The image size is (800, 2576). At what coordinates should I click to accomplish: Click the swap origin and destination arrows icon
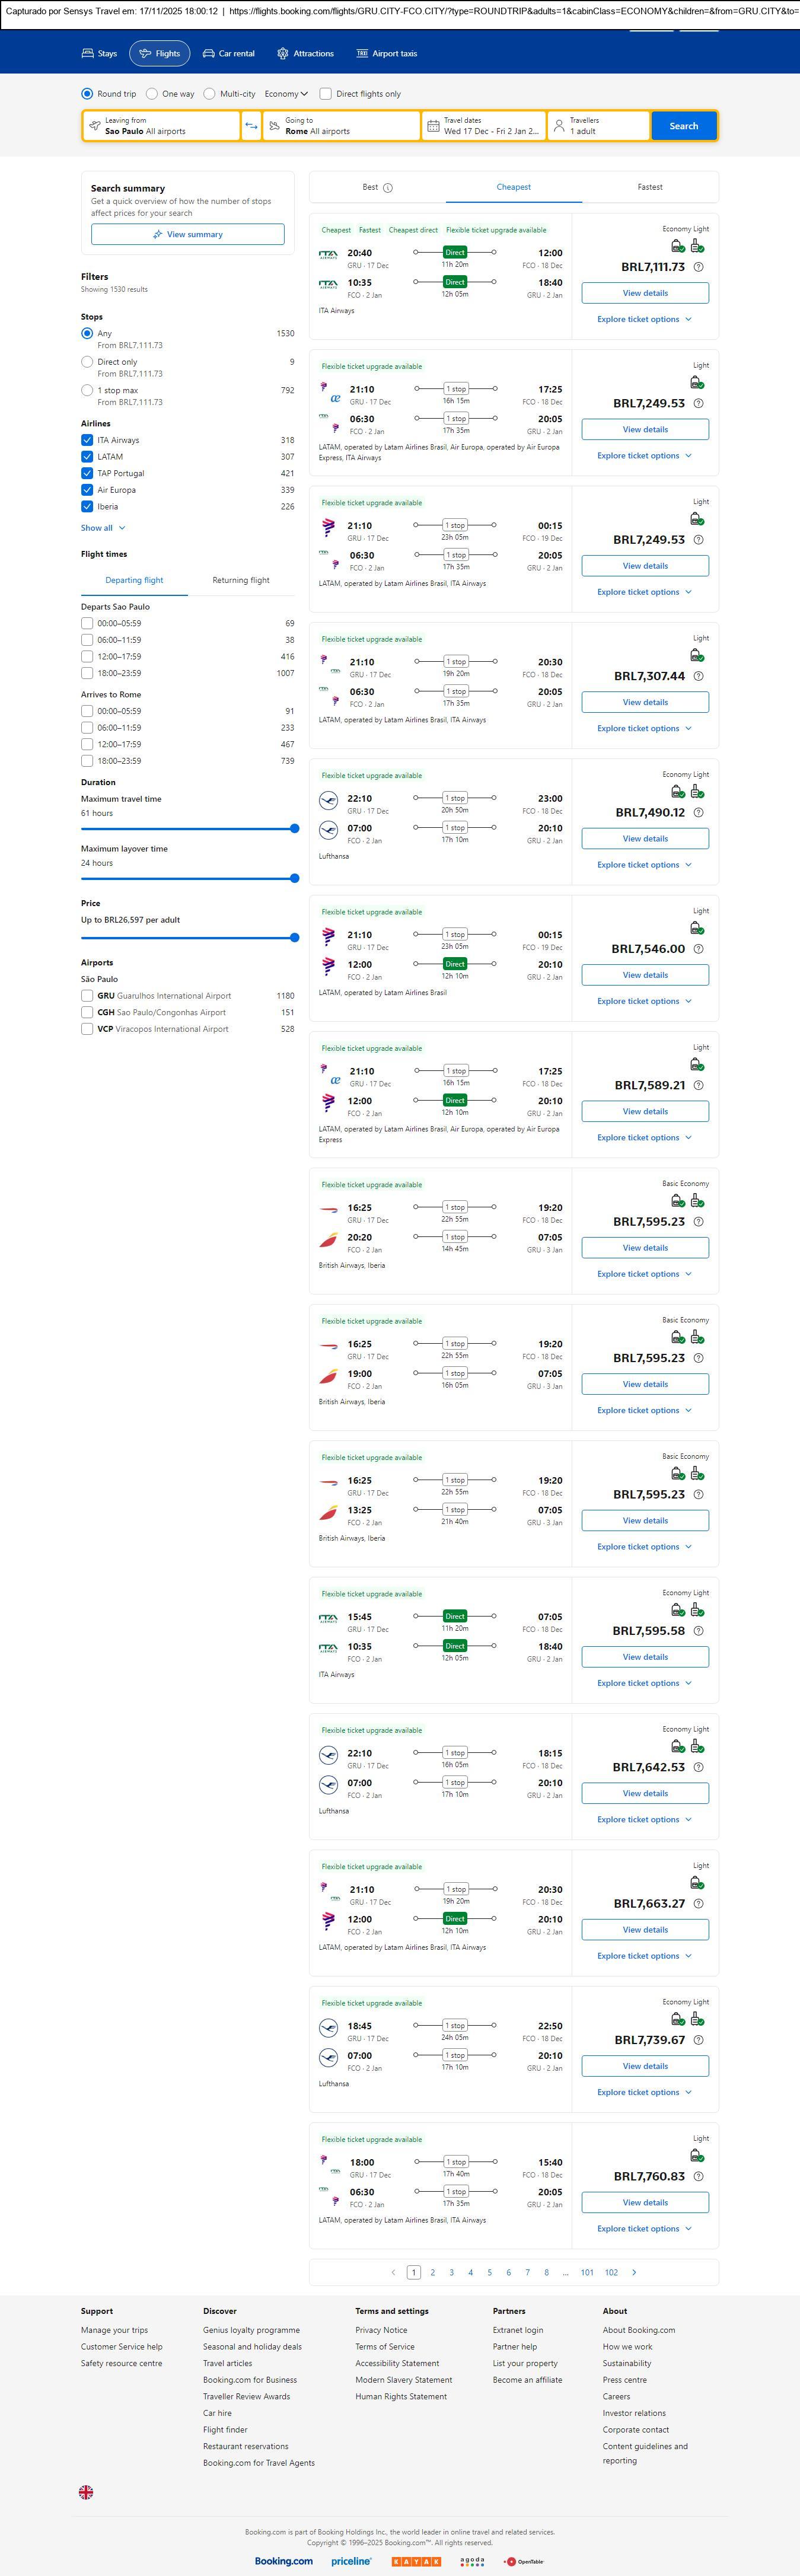point(251,126)
